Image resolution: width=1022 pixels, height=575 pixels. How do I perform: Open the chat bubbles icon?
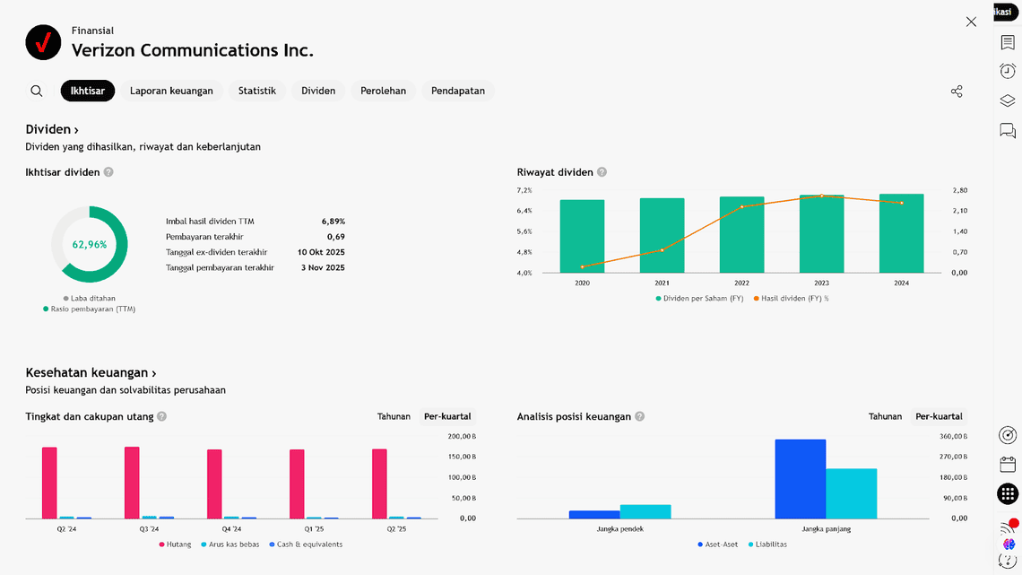click(1008, 131)
